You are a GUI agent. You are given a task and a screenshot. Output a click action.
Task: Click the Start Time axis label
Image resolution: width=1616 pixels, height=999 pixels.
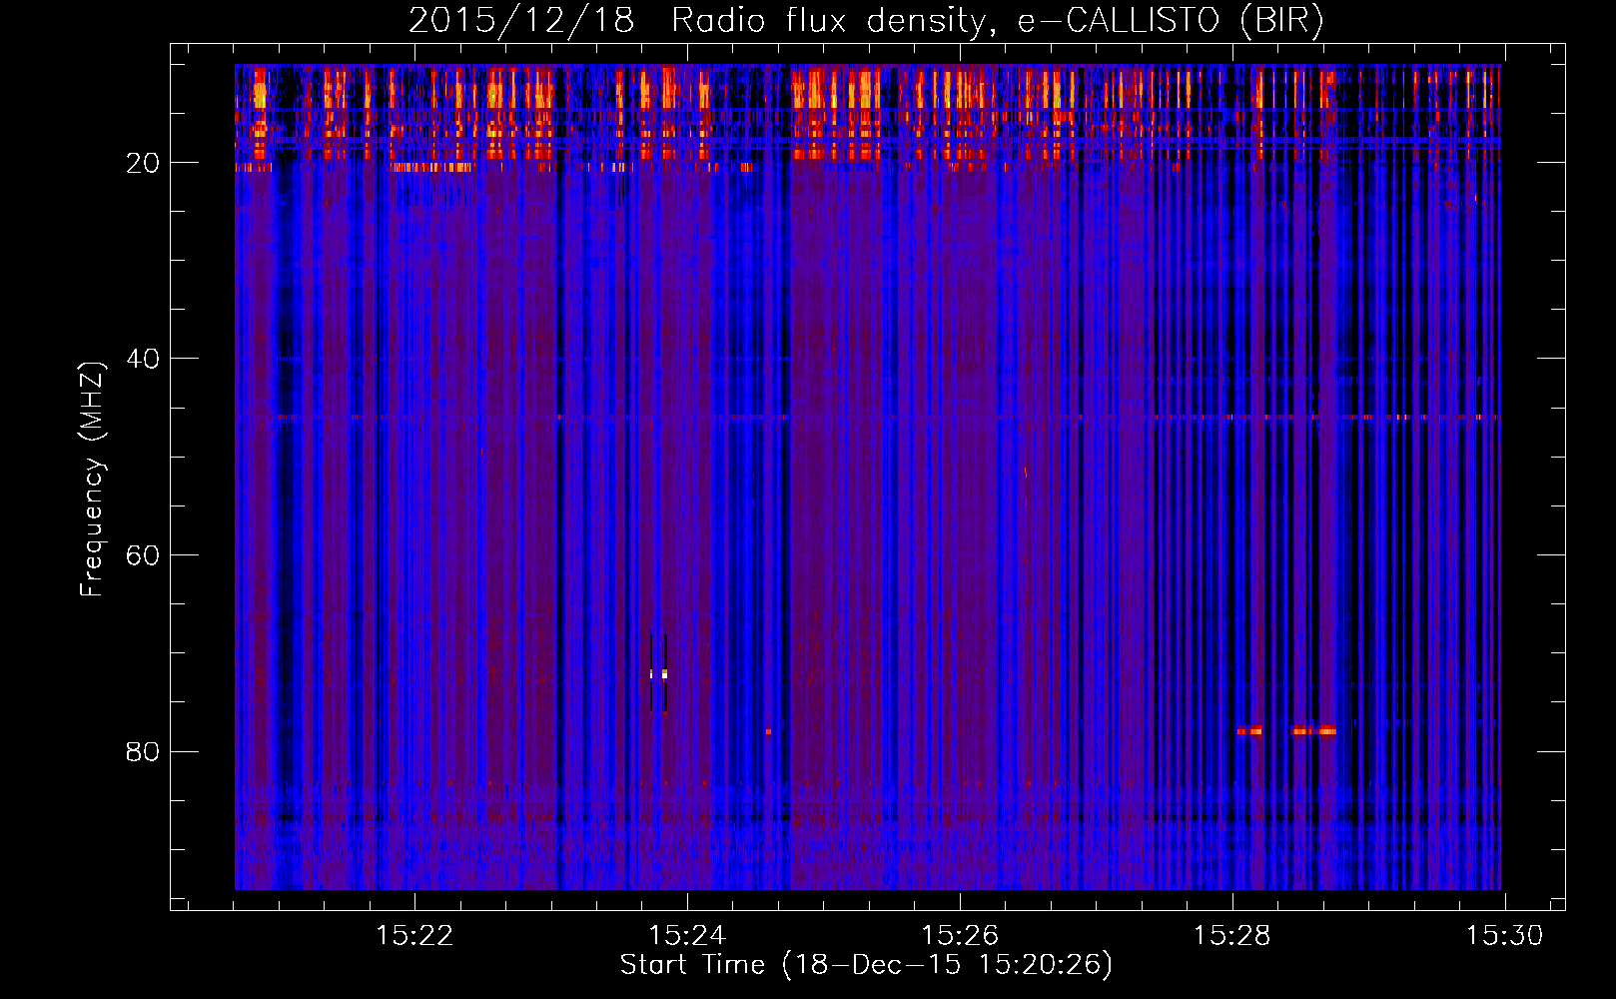point(865,965)
